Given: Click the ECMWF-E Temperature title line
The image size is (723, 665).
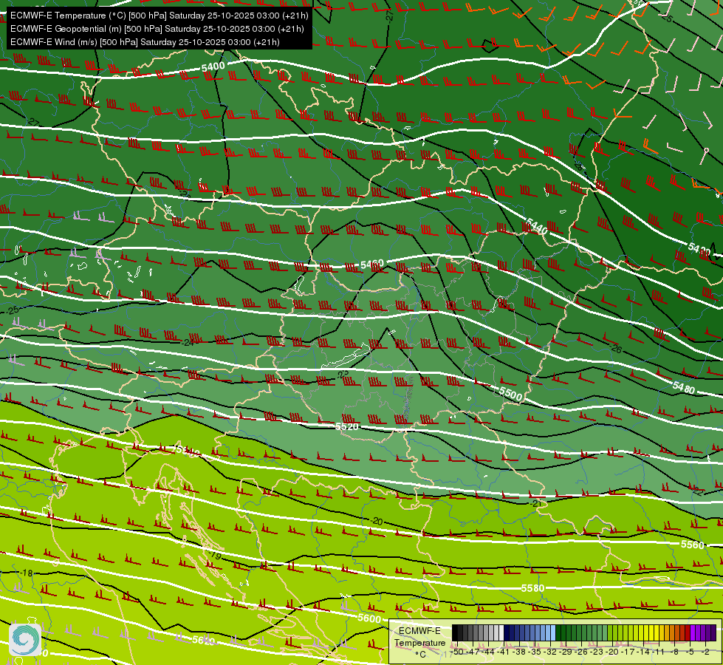Looking at the screenshot, I should pos(159,16).
